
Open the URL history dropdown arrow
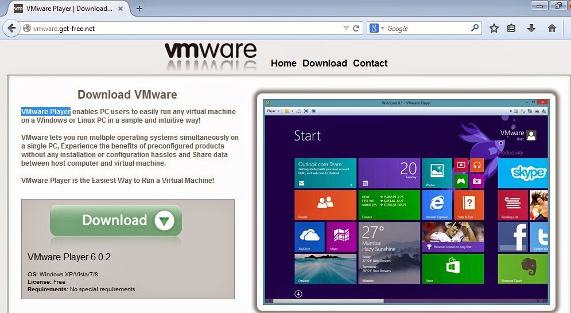346,29
